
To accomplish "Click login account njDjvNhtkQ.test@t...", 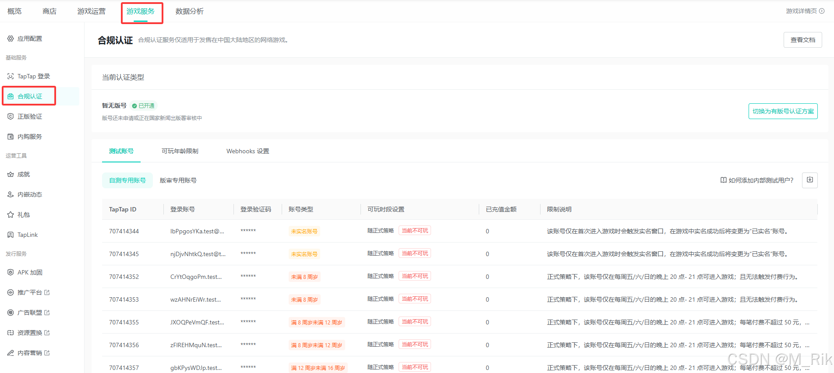I will point(198,254).
